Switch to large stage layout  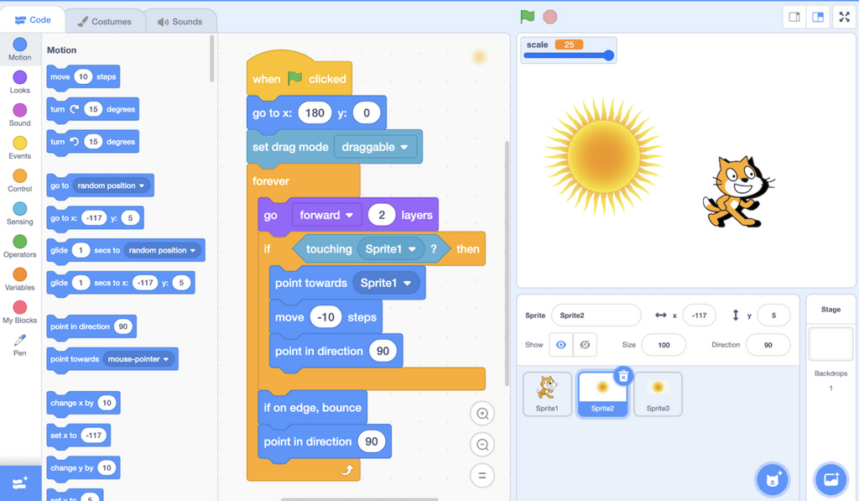pyautogui.click(x=818, y=17)
